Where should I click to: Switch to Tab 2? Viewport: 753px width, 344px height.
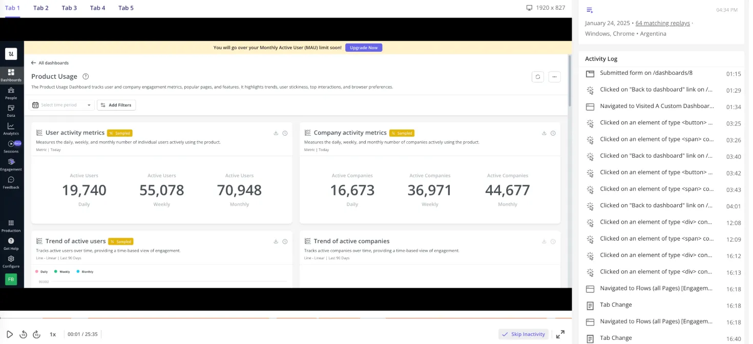41,8
